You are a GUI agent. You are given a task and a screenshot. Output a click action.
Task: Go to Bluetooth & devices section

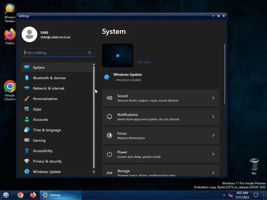click(57, 78)
